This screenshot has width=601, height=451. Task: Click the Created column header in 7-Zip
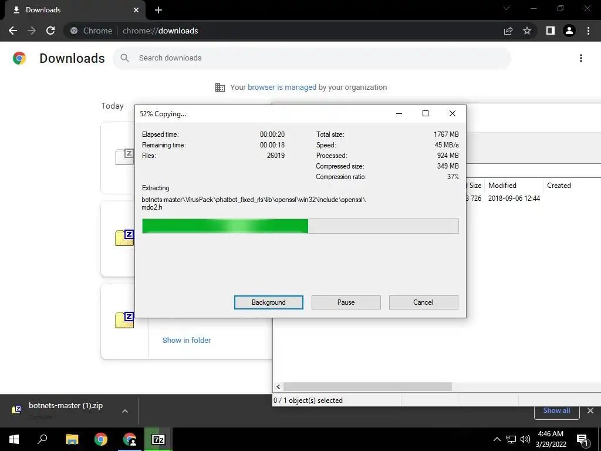tap(559, 185)
